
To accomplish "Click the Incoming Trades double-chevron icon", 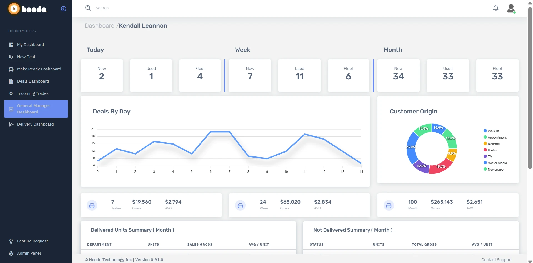I will pyautogui.click(x=11, y=93).
